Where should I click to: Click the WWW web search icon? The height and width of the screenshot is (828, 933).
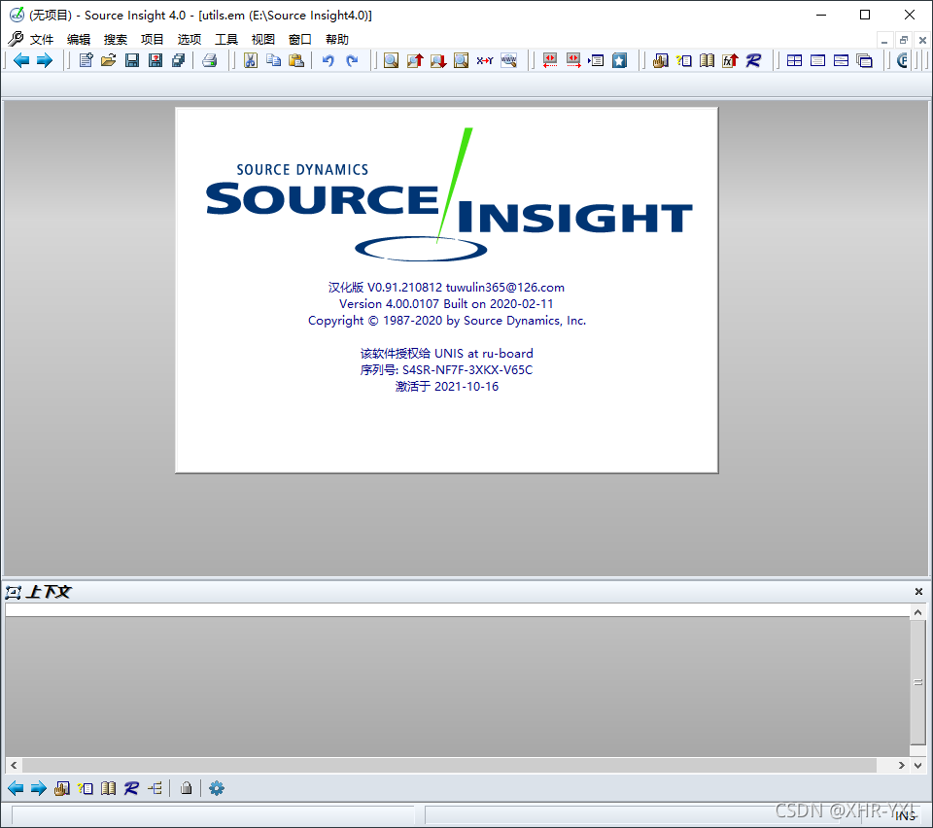508,60
